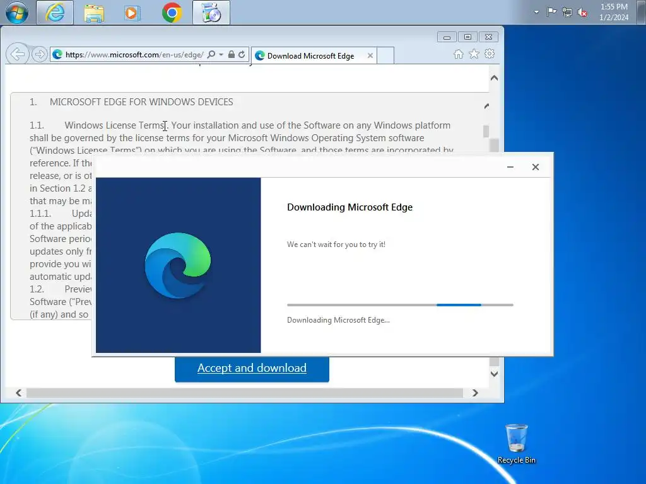Click 'Downloading Microsoft Edge' title text

(349, 207)
